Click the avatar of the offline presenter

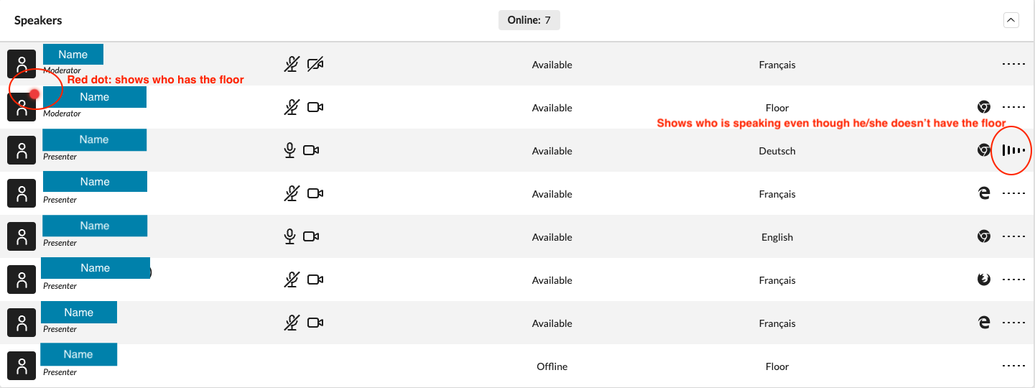(x=22, y=365)
